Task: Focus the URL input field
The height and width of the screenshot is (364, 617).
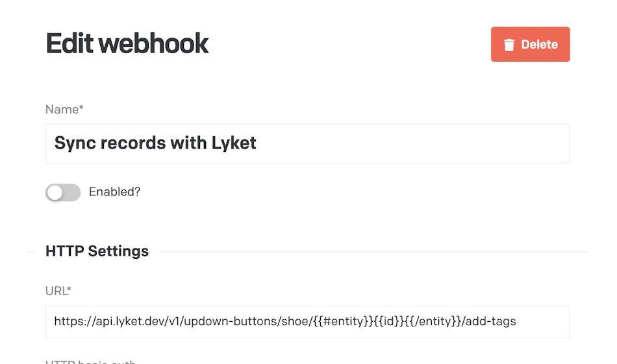Action: coord(307,322)
